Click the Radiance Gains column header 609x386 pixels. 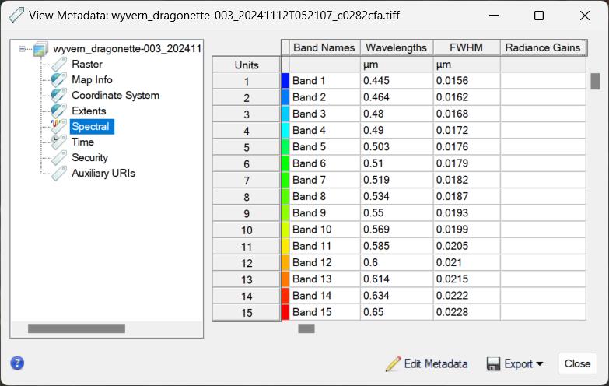tap(543, 47)
